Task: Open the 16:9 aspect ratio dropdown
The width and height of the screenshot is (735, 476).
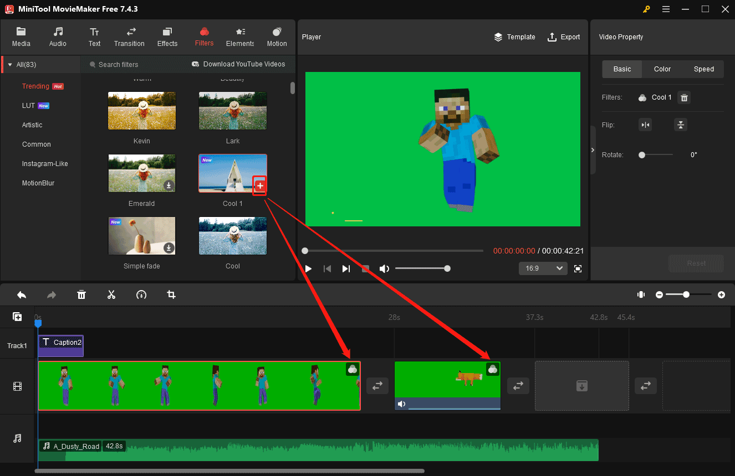Action: [543, 268]
